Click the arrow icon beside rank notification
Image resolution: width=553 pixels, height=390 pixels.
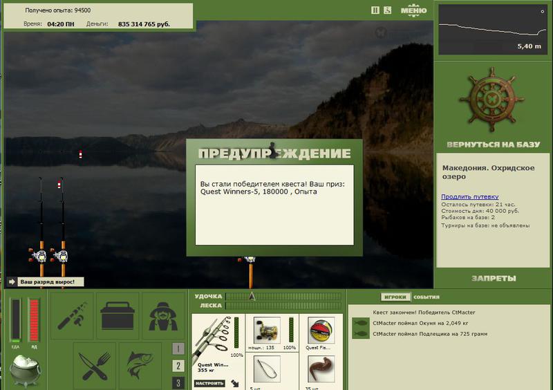[x=12, y=281]
